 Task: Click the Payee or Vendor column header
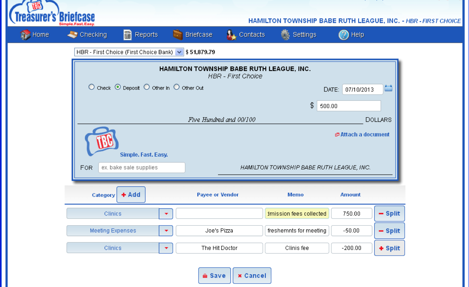pyautogui.click(x=218, y=195)
